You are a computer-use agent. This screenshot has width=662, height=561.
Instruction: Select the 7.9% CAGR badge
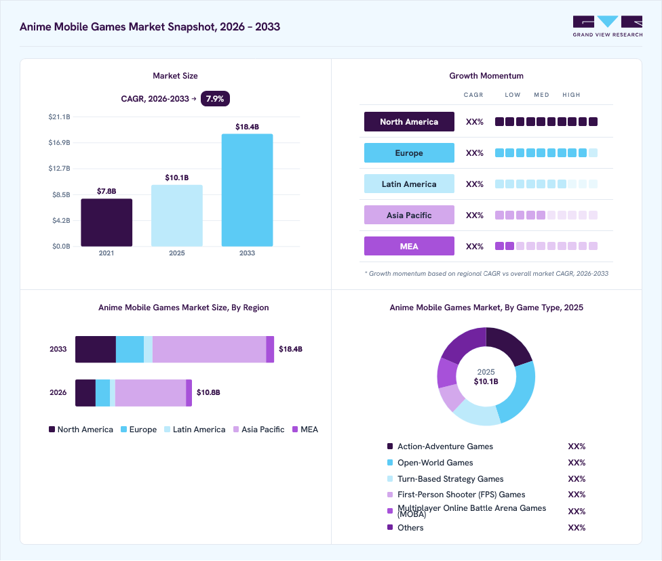coord(215,99)
